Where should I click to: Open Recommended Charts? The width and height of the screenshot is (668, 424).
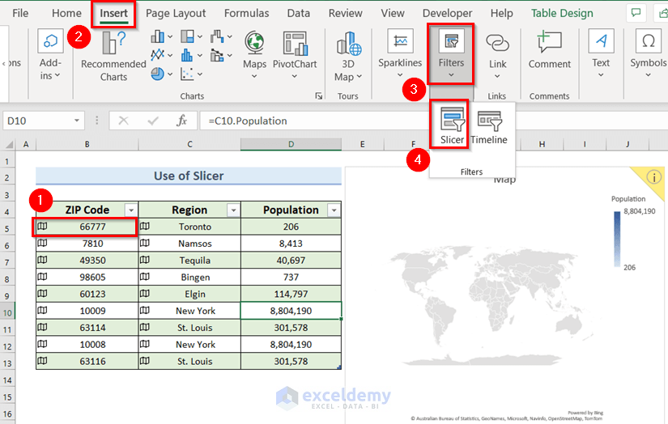pyautogui.click(x=113, y=56)
